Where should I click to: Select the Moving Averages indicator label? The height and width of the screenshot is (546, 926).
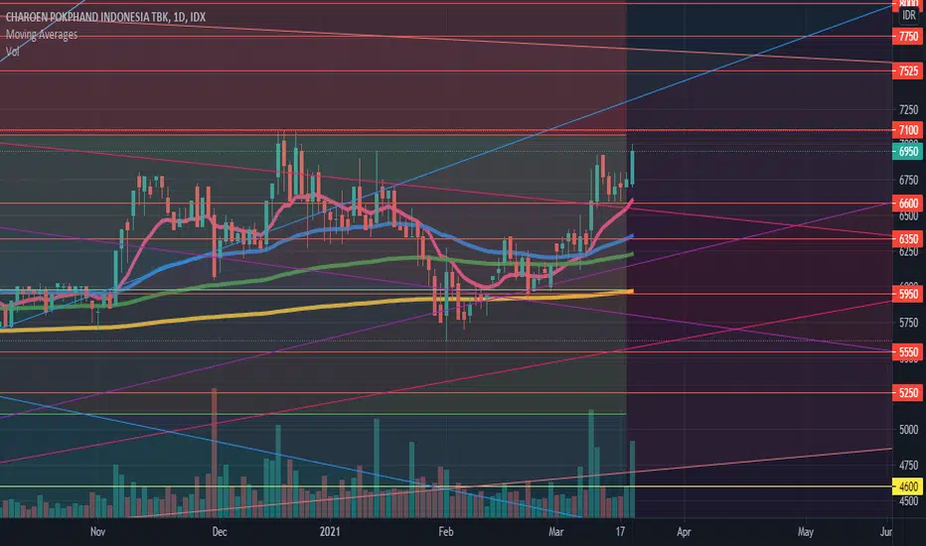click(42, 34)
